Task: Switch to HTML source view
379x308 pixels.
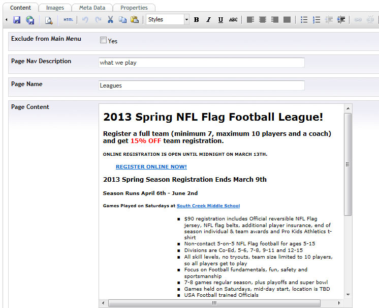Action: pos(68,20)
